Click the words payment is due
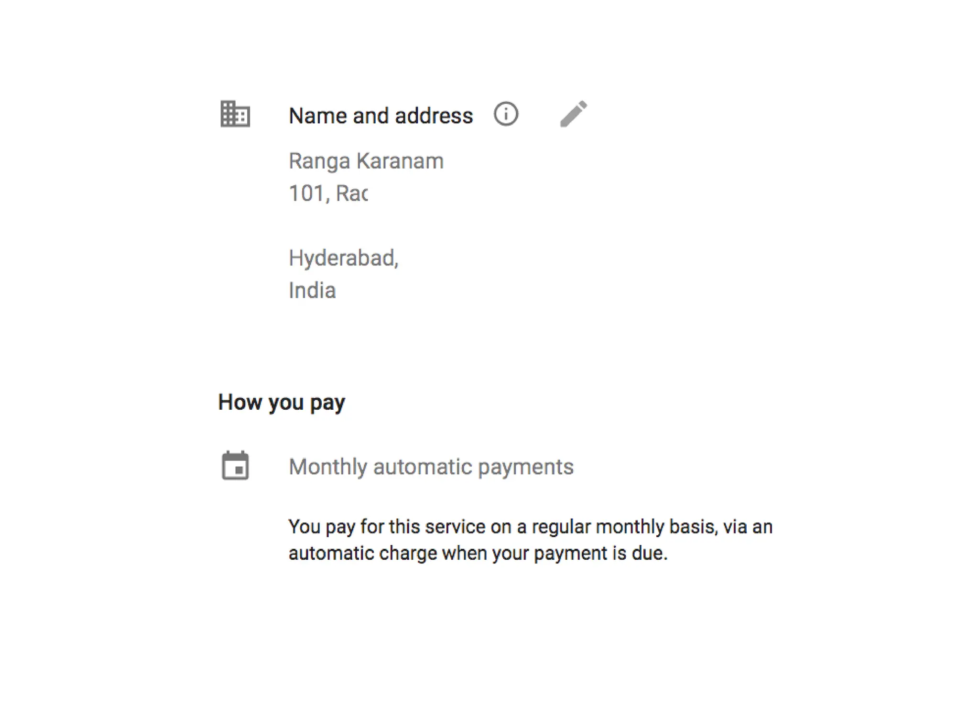Screen dimensions: 979x713 [600, 553]
